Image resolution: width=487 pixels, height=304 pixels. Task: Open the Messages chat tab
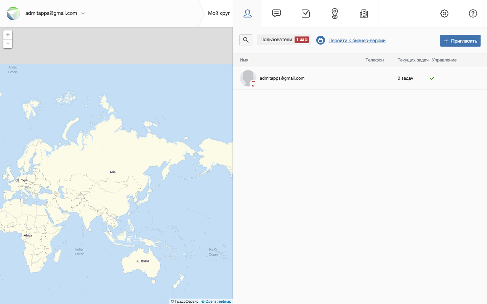coord(277,14)
